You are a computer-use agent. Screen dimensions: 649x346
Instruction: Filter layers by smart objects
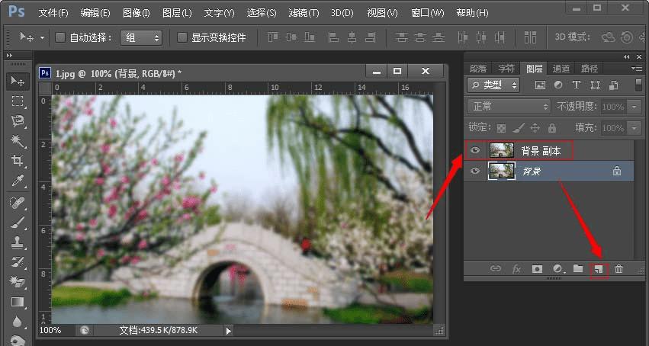pos(614,85)
